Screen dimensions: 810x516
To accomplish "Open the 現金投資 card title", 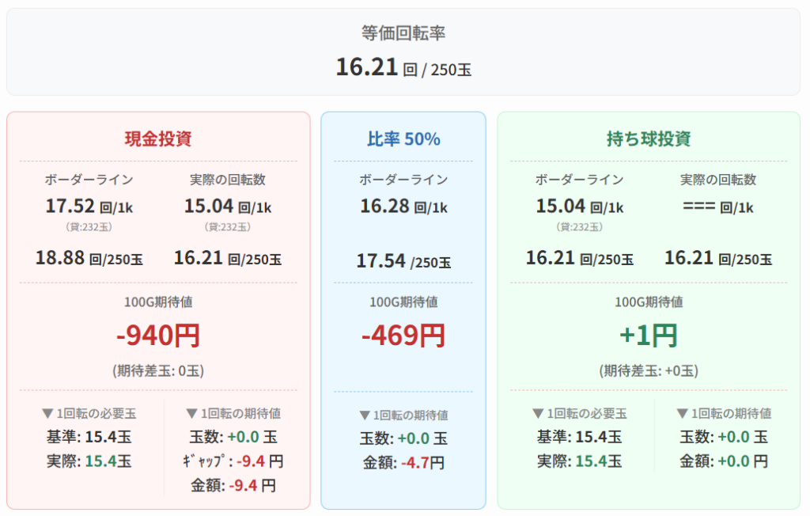I will coord(158,138).
